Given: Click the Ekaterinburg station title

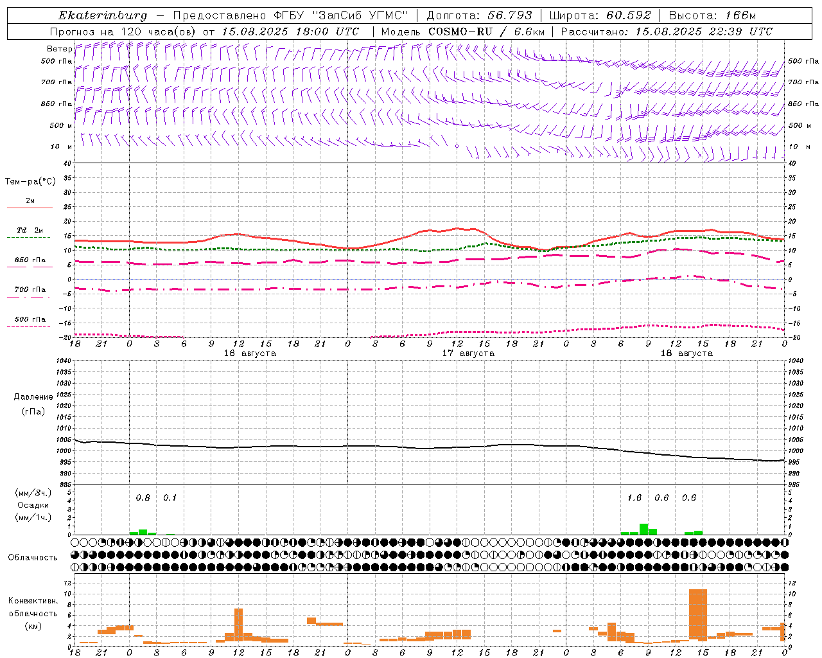Looking at the screenshot, I should (x=103, y=15).
